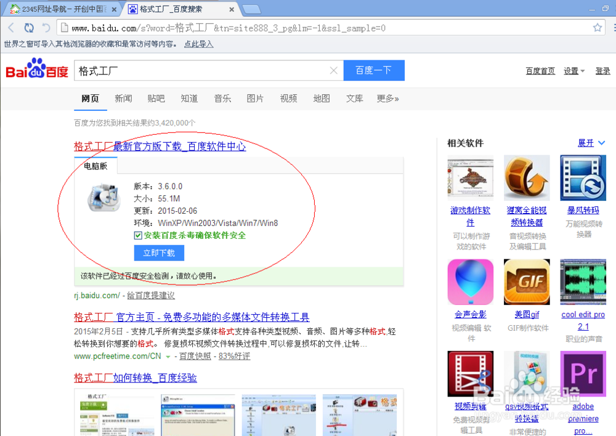Viewport: 616px width, 436px height.
Task: Open 百度首页 link
Action: [x=540, y=71]
